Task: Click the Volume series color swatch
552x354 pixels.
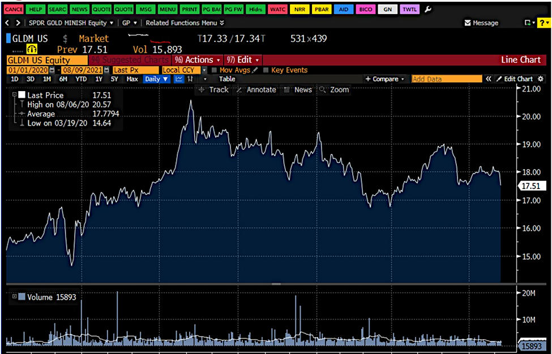Action: point(22,296)
